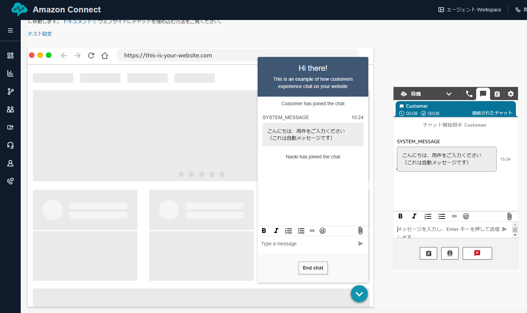The height and width of the screenshot is (313, 527).
Task: Send message from agent chat editor
Action: tap(505, 229)
